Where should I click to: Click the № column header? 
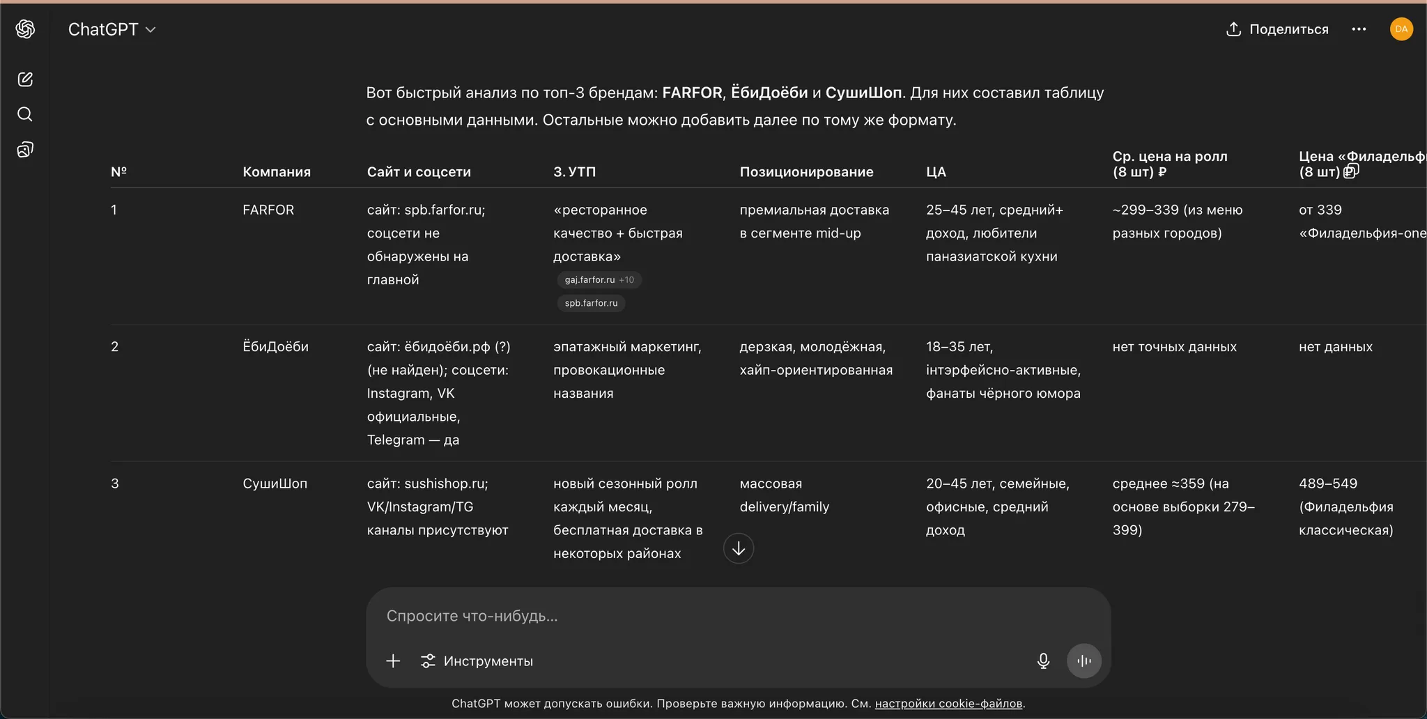pyautogui.click(x=118, y=172)
